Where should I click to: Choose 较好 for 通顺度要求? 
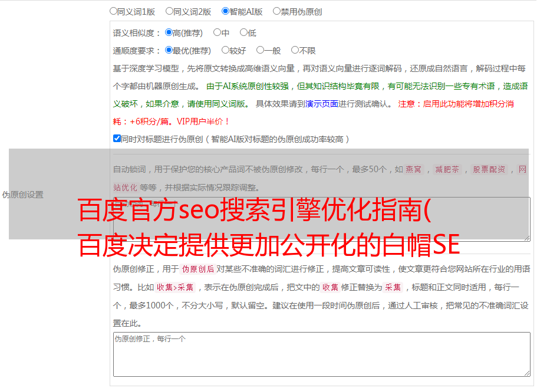click(x=225, y=50)
